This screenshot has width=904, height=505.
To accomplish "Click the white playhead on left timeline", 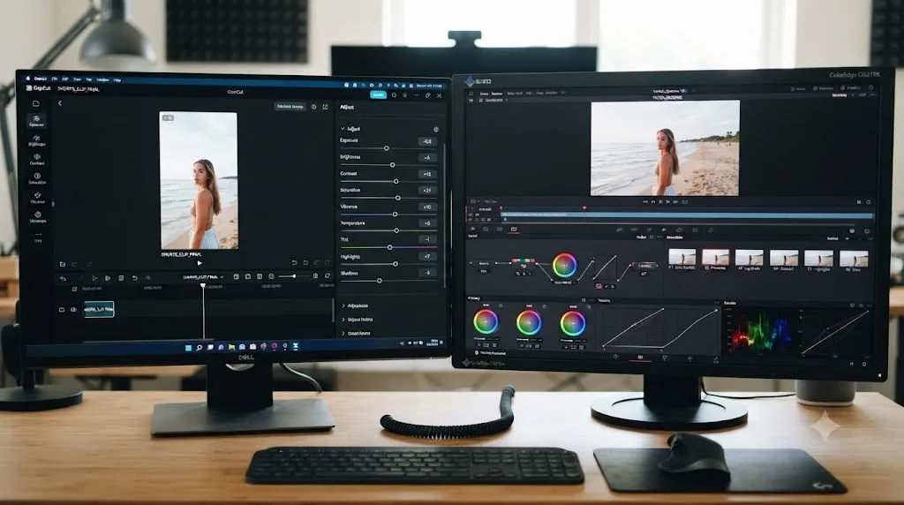I will (203, 285).
